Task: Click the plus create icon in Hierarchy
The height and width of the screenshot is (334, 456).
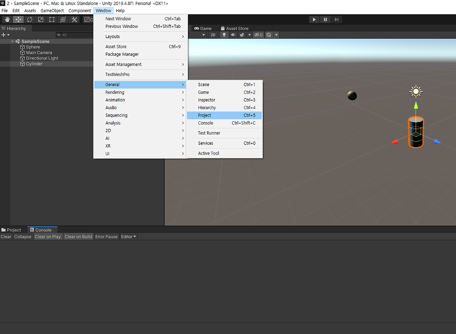Action: [4, 35]
